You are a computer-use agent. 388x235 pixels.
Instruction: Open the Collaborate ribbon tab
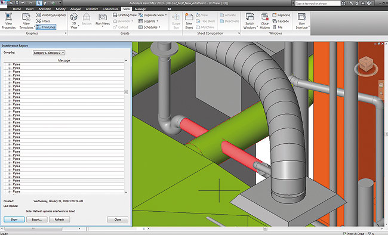[110, 9]
